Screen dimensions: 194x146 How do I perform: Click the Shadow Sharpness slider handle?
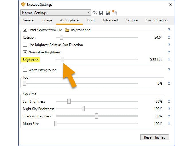click(x=96, y=116)
